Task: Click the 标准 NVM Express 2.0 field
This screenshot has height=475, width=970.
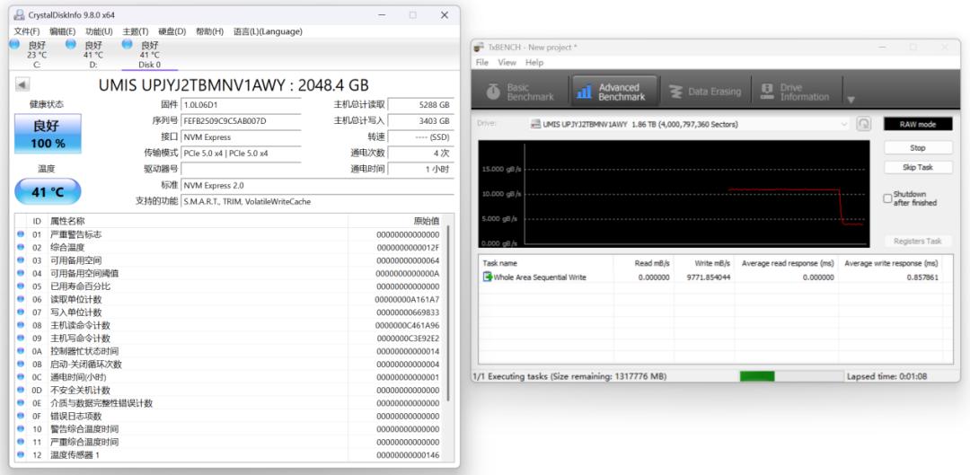Action: [317, 185]
